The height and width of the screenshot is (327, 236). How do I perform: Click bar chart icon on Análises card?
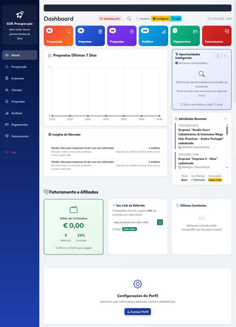click(x=164, y=31)
